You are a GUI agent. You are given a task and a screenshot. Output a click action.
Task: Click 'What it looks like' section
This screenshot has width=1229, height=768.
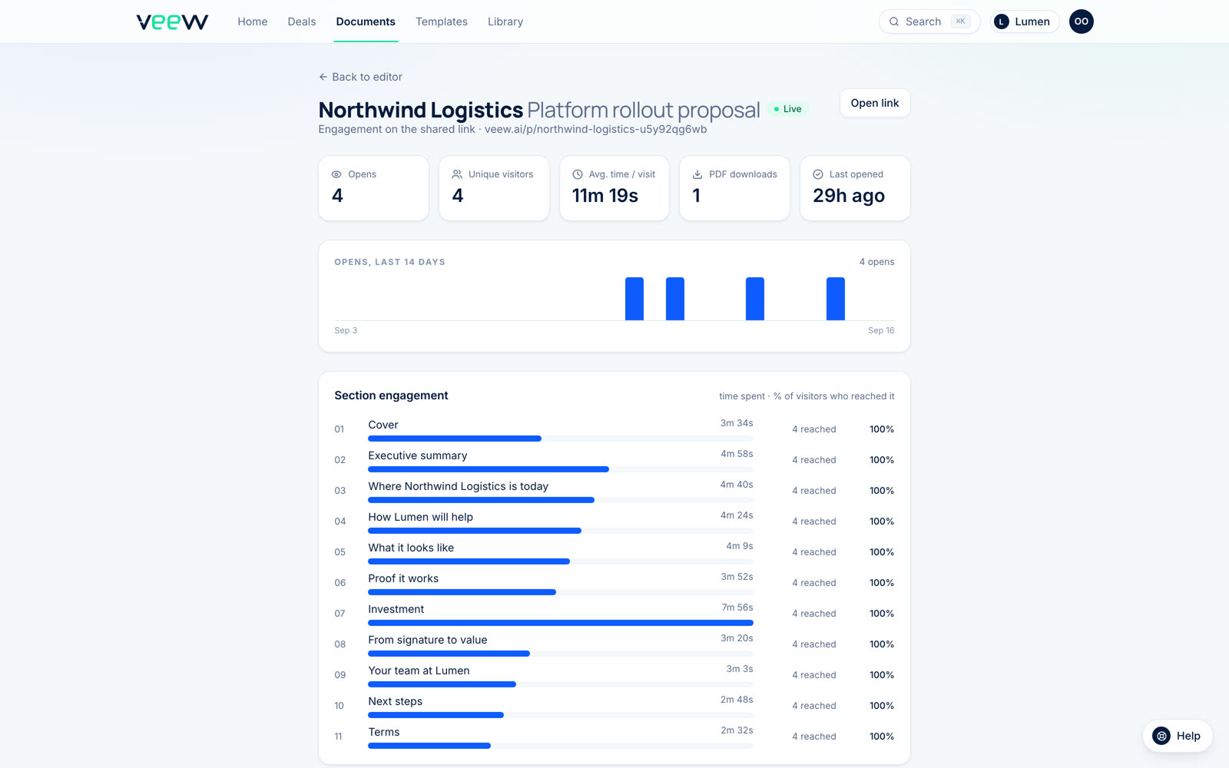click(x=614, y=552)
